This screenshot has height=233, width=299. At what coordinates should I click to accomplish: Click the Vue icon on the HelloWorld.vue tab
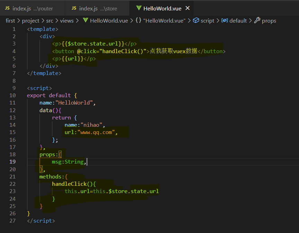[x=139, y=8]
